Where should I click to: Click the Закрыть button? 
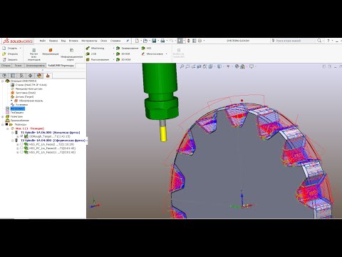coord(10,60)
